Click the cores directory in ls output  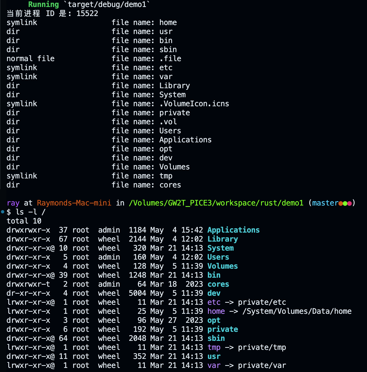pyautogui.click(x=218, y=284)
